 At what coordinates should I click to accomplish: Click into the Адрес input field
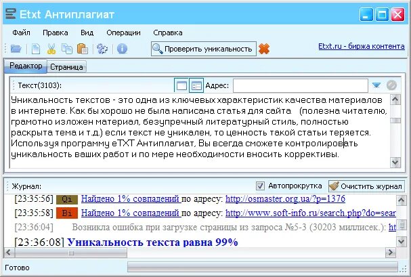301,85
